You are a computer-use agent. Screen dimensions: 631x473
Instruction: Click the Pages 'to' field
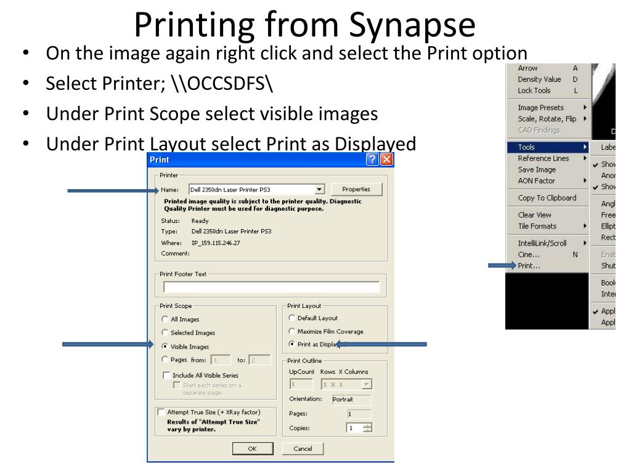tap(259, 360)
